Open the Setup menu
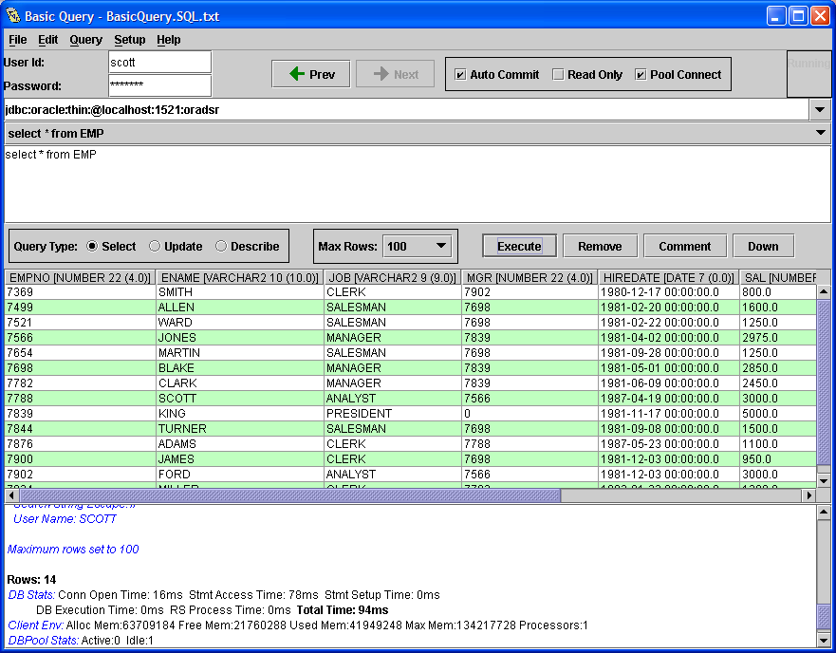 click(x=130, y=40)
